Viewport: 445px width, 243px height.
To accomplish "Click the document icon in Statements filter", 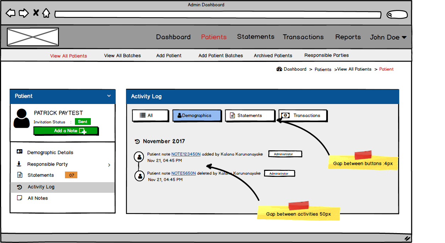I will pyautogui.click(x=232, y=115).
